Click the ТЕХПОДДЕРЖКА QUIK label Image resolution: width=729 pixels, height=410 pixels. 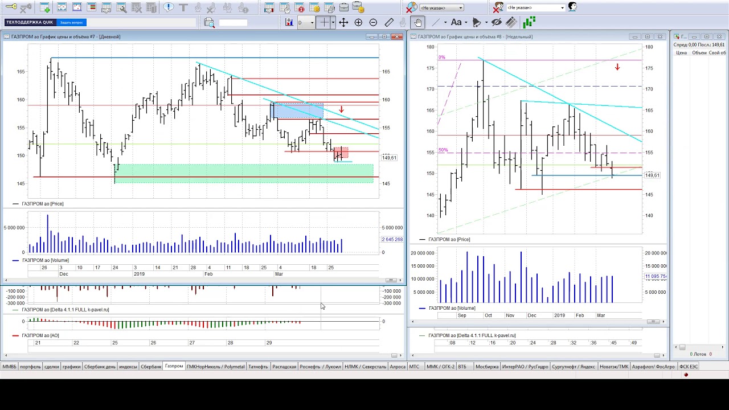[30, 22]
